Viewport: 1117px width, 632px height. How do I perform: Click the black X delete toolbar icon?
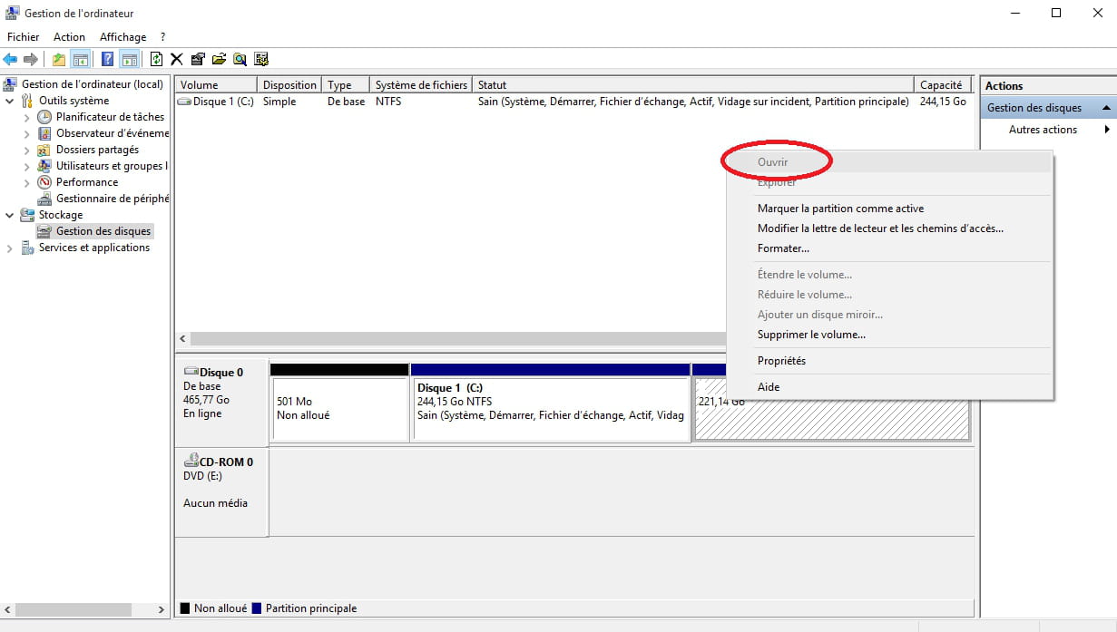coord(177,59)
